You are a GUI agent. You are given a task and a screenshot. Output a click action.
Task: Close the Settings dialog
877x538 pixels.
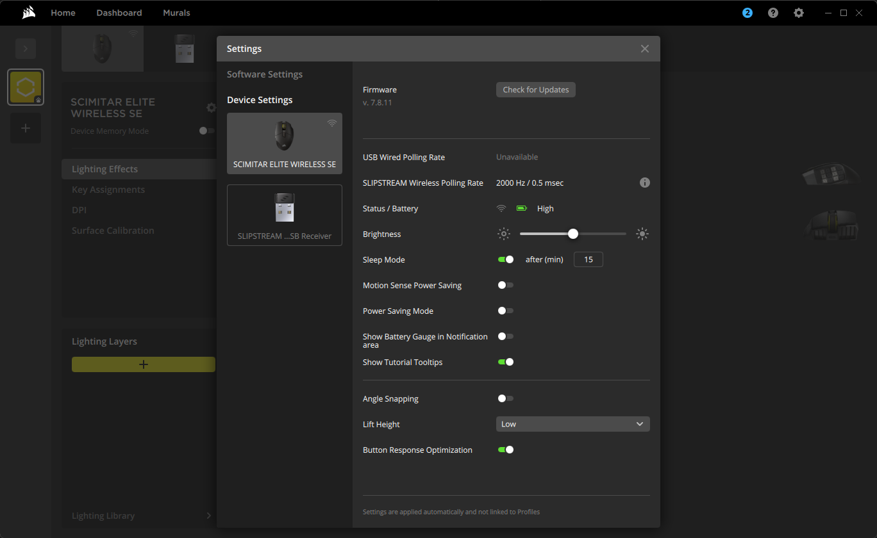coord(645,49)
